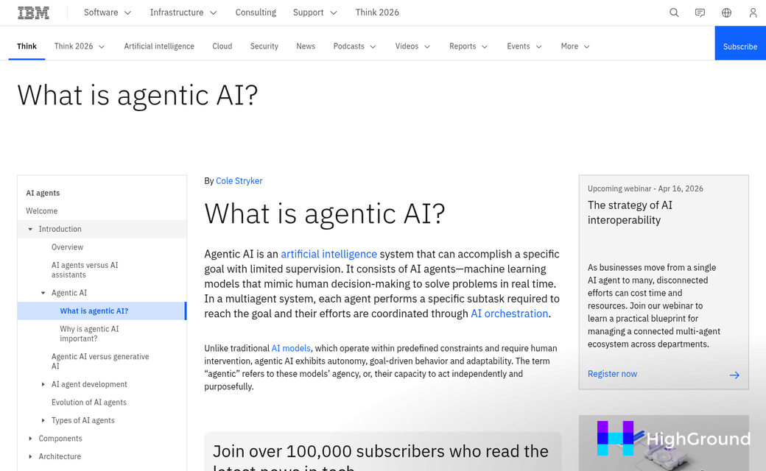The width and height of the screenshot is (766, 471).
Task: Click Register now for the webinar
Action: [x=612, y=374]
